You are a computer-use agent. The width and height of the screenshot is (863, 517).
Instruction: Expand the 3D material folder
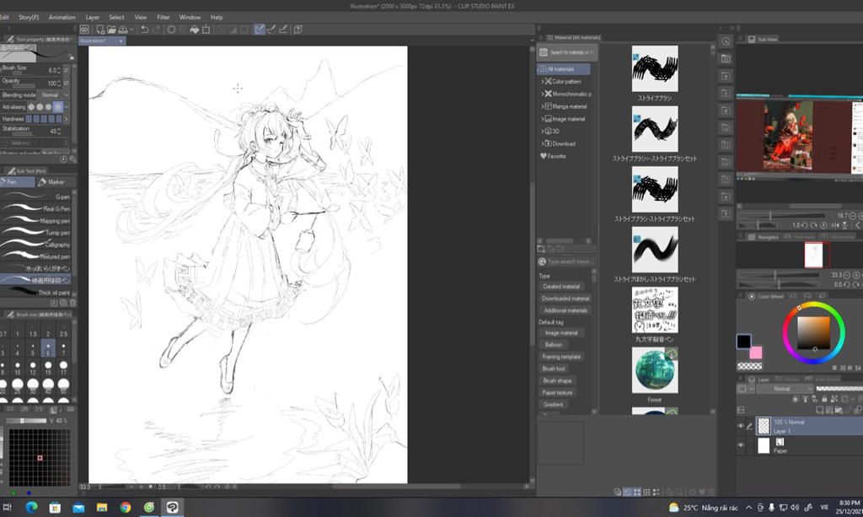point(542,132)
